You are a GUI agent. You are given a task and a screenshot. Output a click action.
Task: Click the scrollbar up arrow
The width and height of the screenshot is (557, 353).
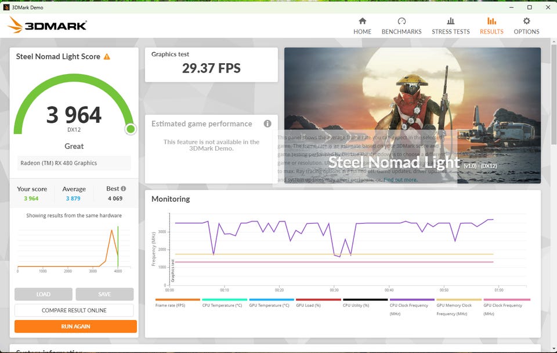point(554,42)
